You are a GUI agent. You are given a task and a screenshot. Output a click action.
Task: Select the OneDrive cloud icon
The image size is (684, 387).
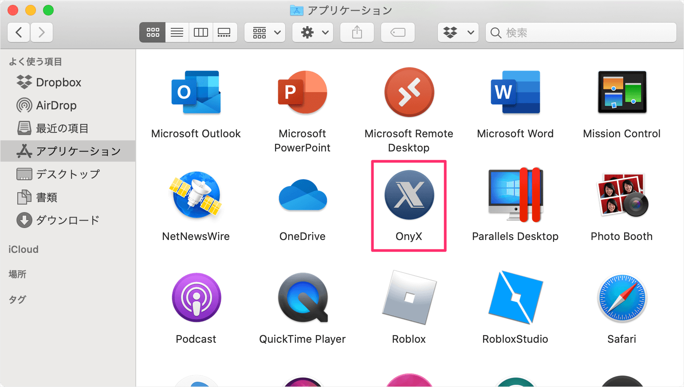303,195
